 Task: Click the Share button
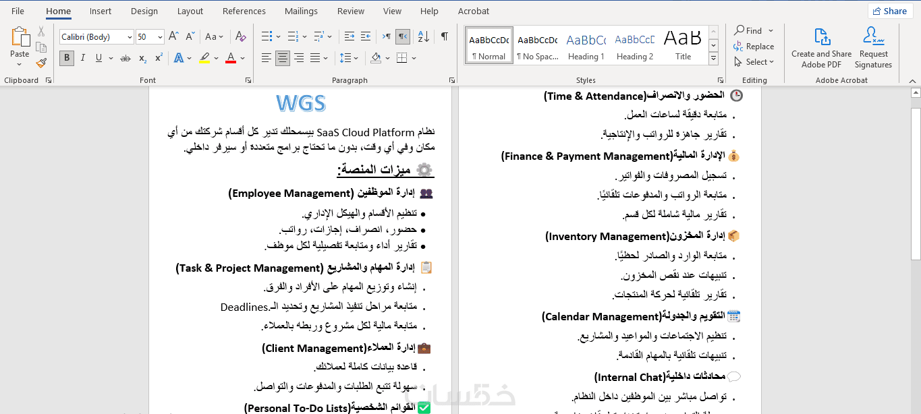tap(889, 11)
